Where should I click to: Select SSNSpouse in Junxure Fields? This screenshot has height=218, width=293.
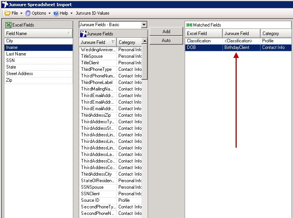point(110,187)
